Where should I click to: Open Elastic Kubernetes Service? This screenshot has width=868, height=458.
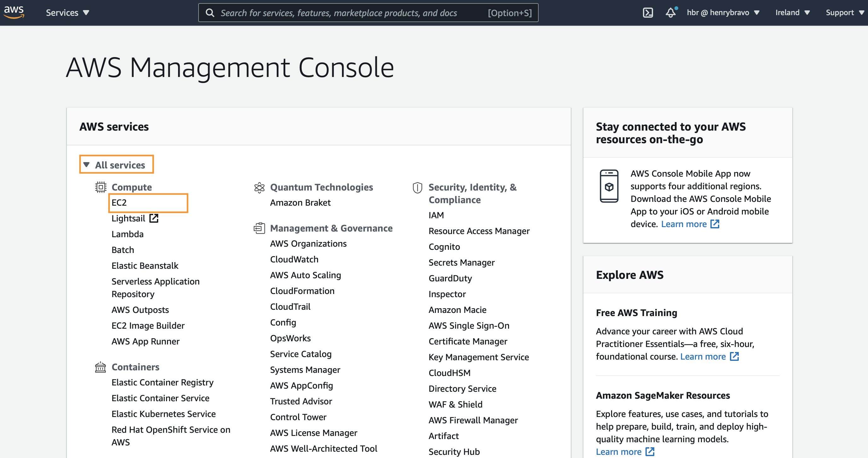pyautogui.click(x=164, y=414)
